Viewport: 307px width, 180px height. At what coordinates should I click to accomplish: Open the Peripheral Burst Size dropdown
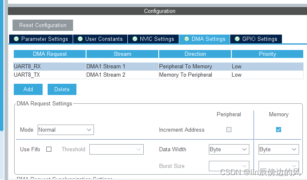[229, 166]
